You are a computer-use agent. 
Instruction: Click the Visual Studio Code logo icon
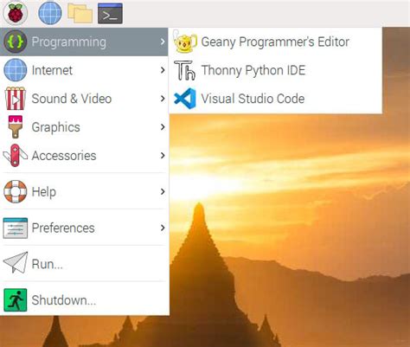[185, 99]
